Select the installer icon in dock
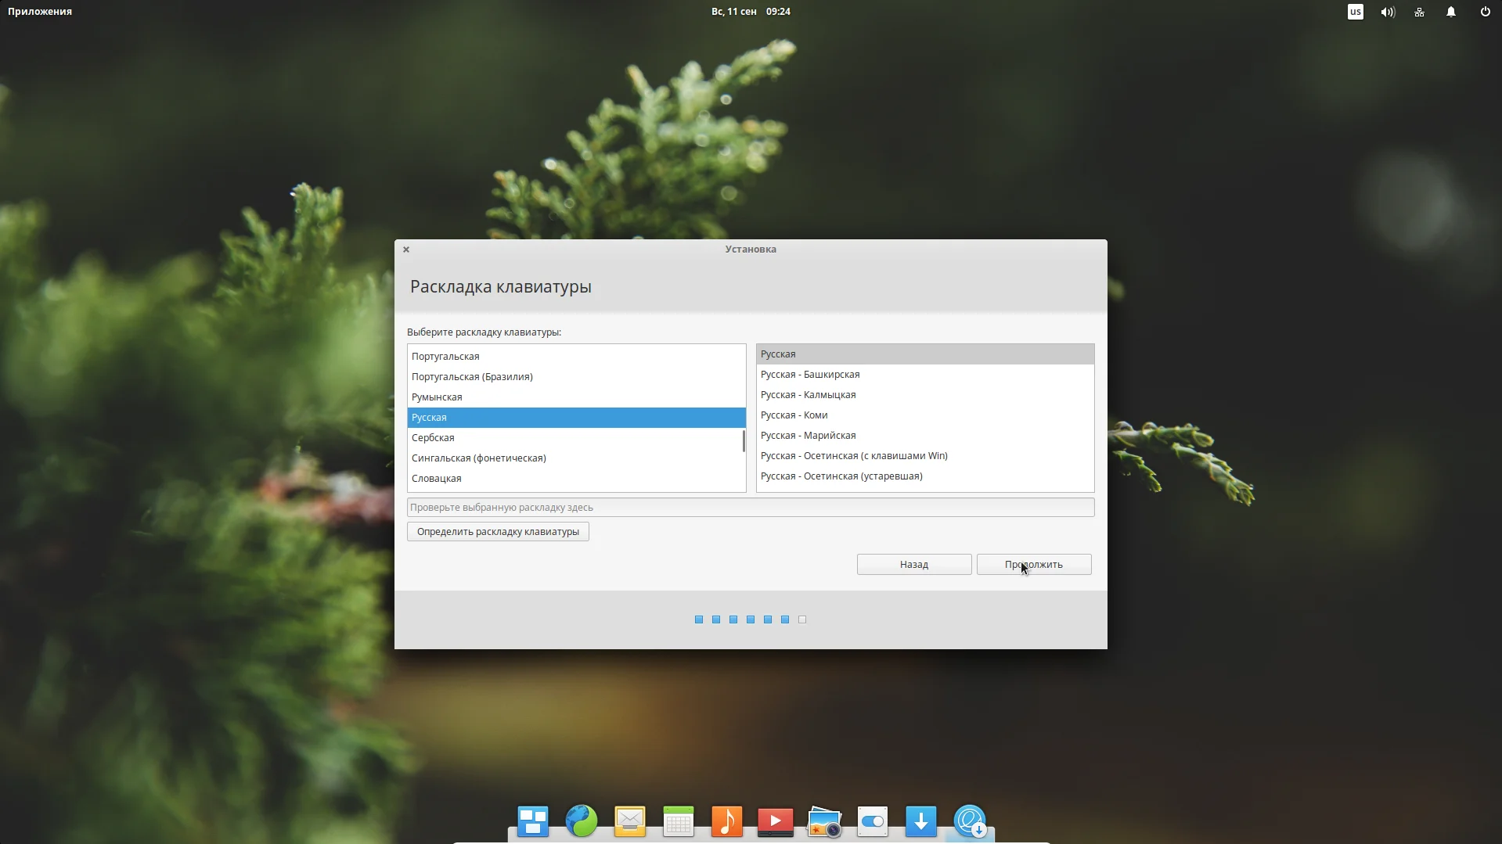Screen dimensions: 1502x844 (970, 821)
